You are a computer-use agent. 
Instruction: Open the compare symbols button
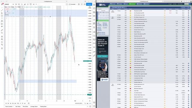tap(19, 4)
